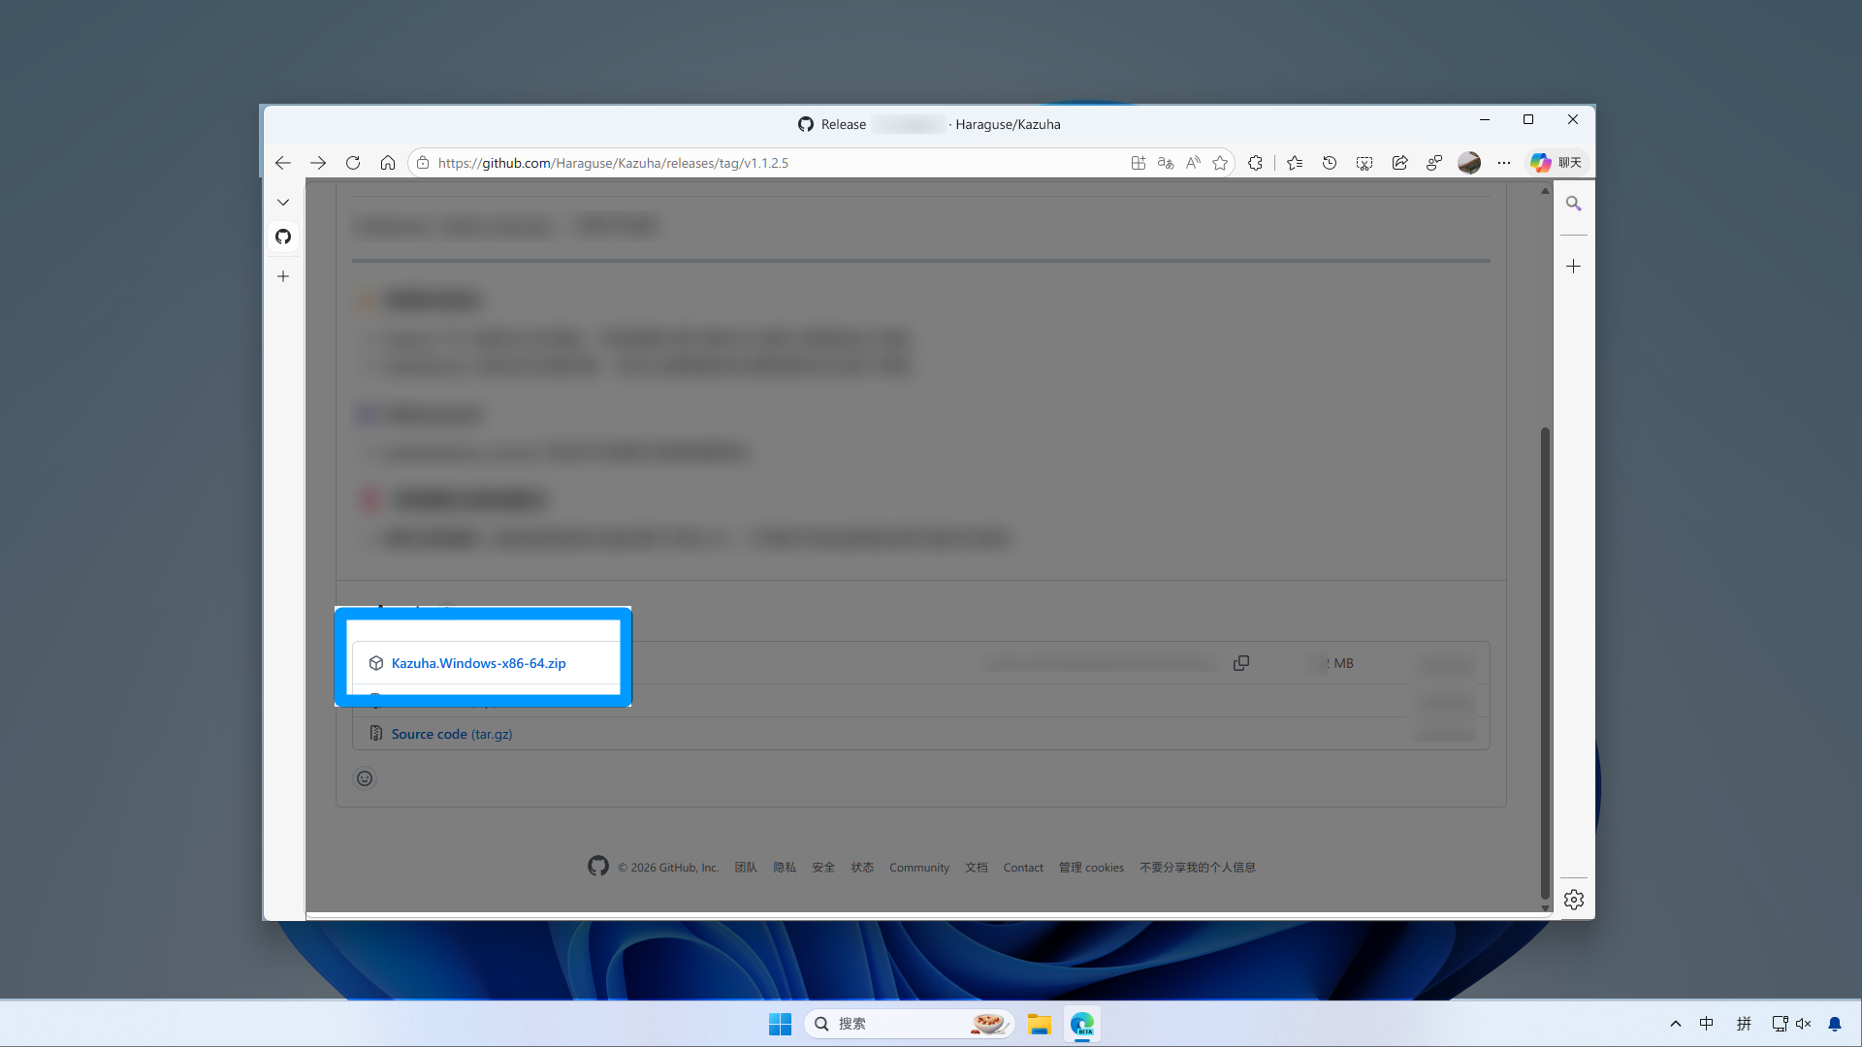Open the Copilot chat button
Image resolution: width=1862 pixels, height=1047 pixels.
(1556, 163)
